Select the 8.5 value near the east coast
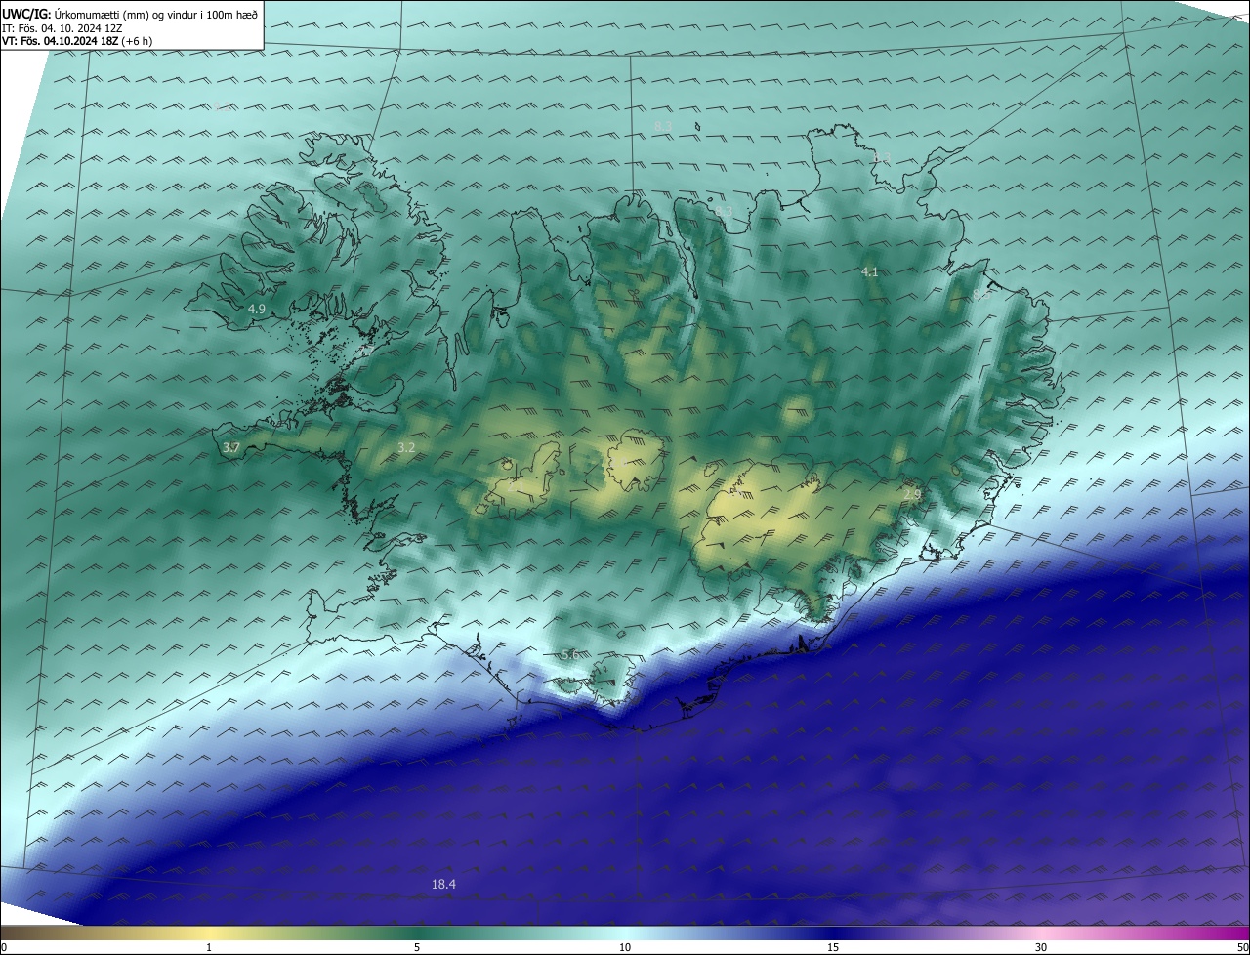Image resolution: width=1250 pixels, height=955 pixels. tap(981, 294)
